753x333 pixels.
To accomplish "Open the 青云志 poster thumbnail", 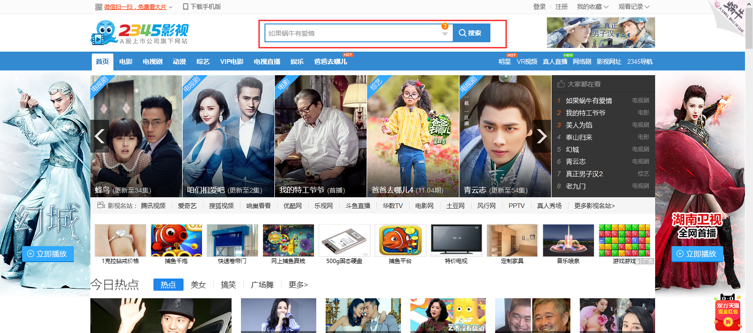I will (505, 136).
